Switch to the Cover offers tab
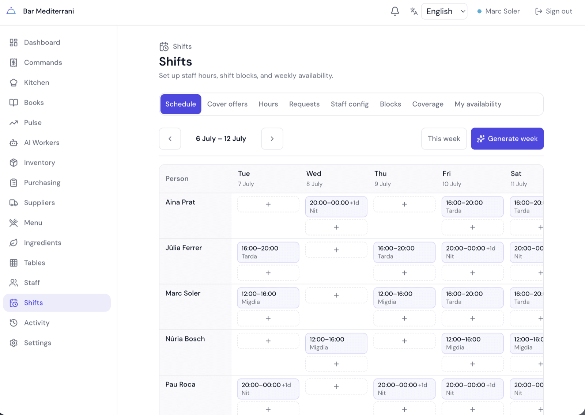 click(x=227, y=104)
